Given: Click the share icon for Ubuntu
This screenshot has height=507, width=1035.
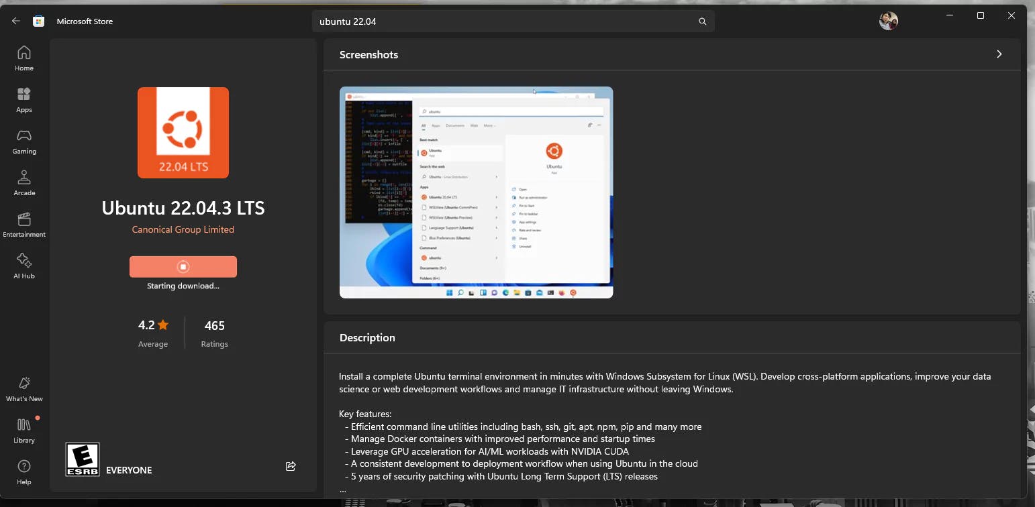Looking at the screenshot, I should [x=291, y=466].
